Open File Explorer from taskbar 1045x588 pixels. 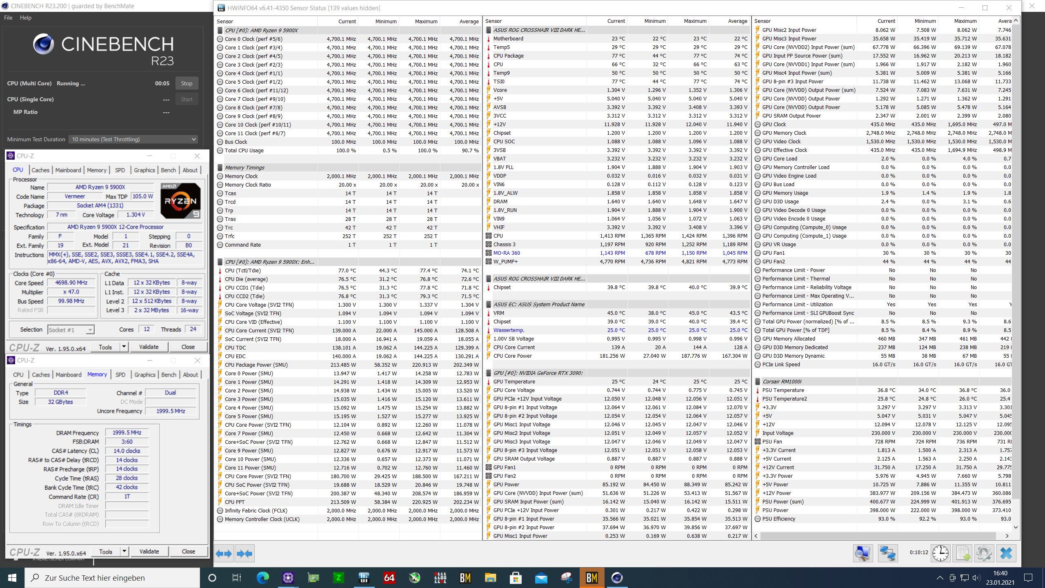tap(490, 577)
